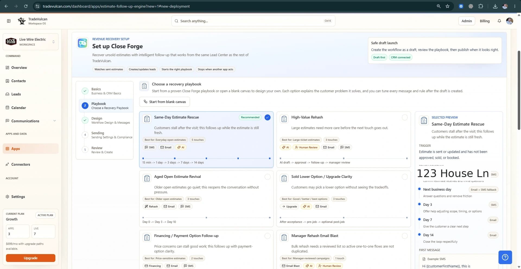This screenshot has height=269, width=521.
Task: Click the Connectors plug icon in the sidebar
Action: (7, 164)
